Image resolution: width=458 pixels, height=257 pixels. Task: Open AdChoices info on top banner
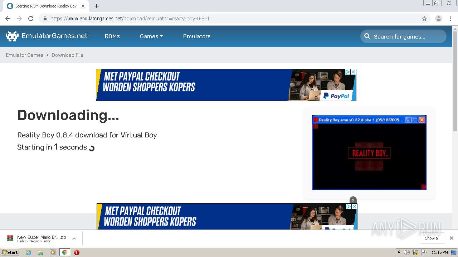click(347, 72)
